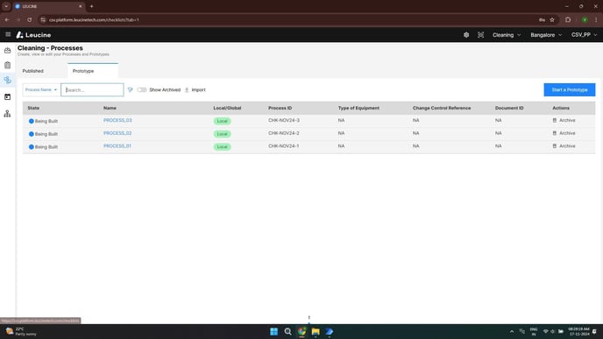This screenshot has width=603, height=339.
Task: Click the Type of Equipment header
Action: pyautogui.click(x=358, y=108)
